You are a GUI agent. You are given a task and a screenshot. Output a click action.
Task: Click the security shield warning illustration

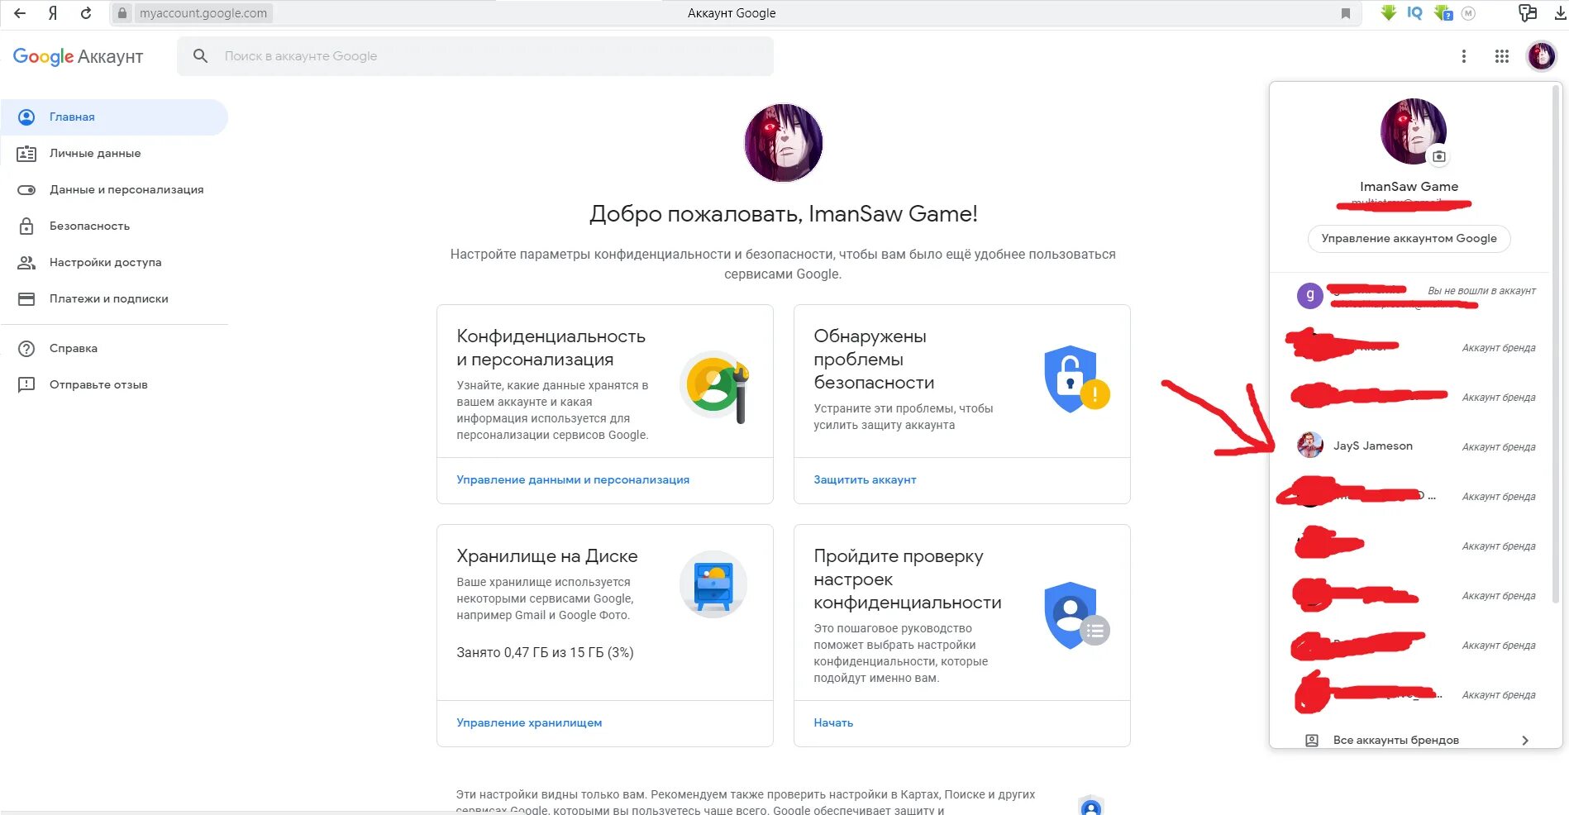1076,379
